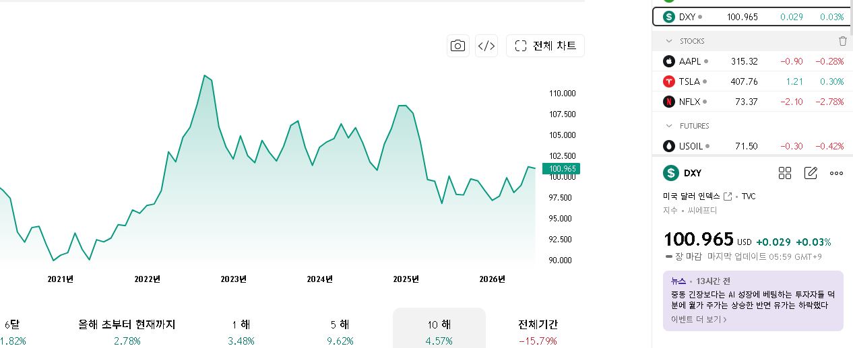Open the 미국 달러 인덱스 external link
The width and height of the screenshot is (853, 348).
pos(728,197)
